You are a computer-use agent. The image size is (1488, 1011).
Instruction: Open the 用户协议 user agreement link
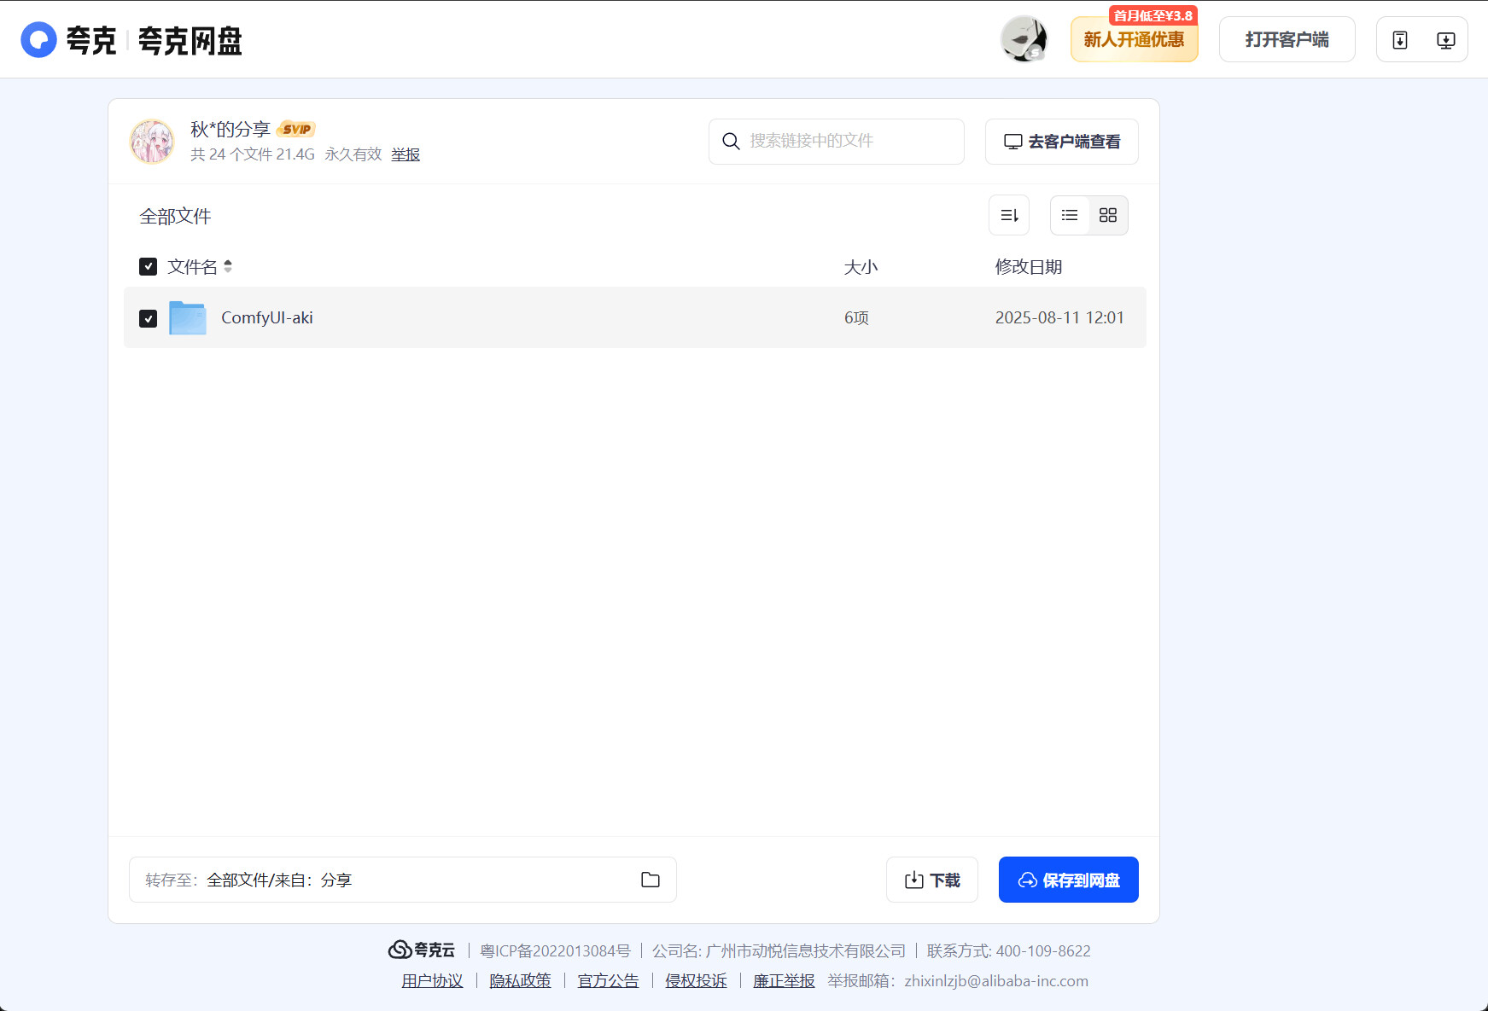pos(433,981)
